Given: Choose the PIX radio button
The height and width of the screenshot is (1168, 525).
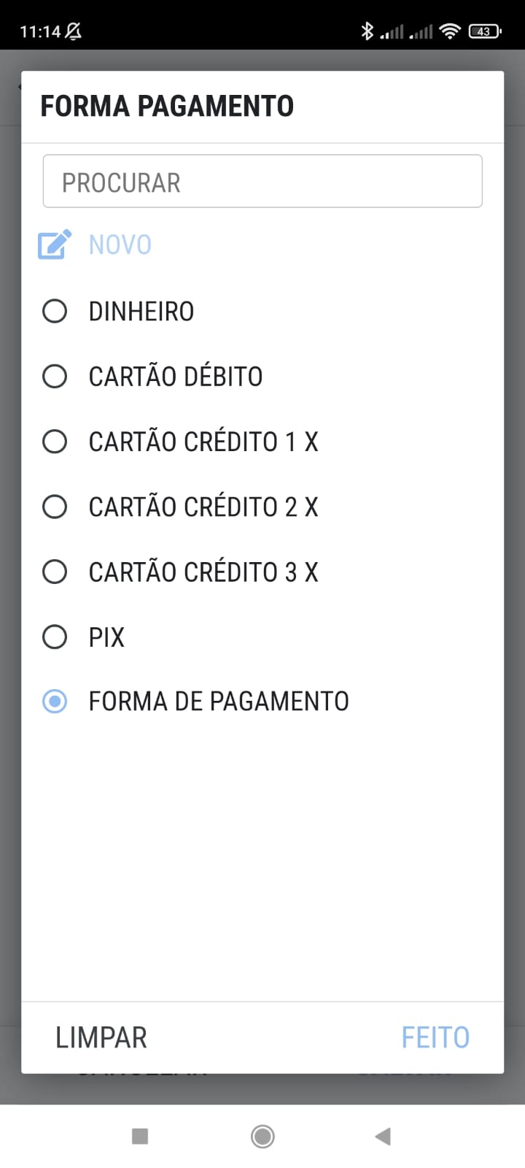Looking at the screenshot, I should click(55, 637).
